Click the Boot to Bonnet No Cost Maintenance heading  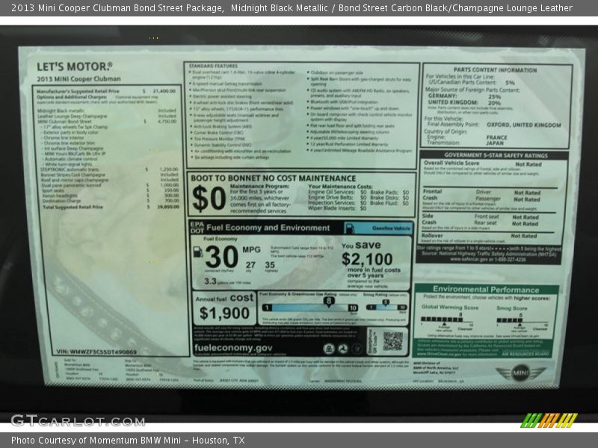[273, 178]
